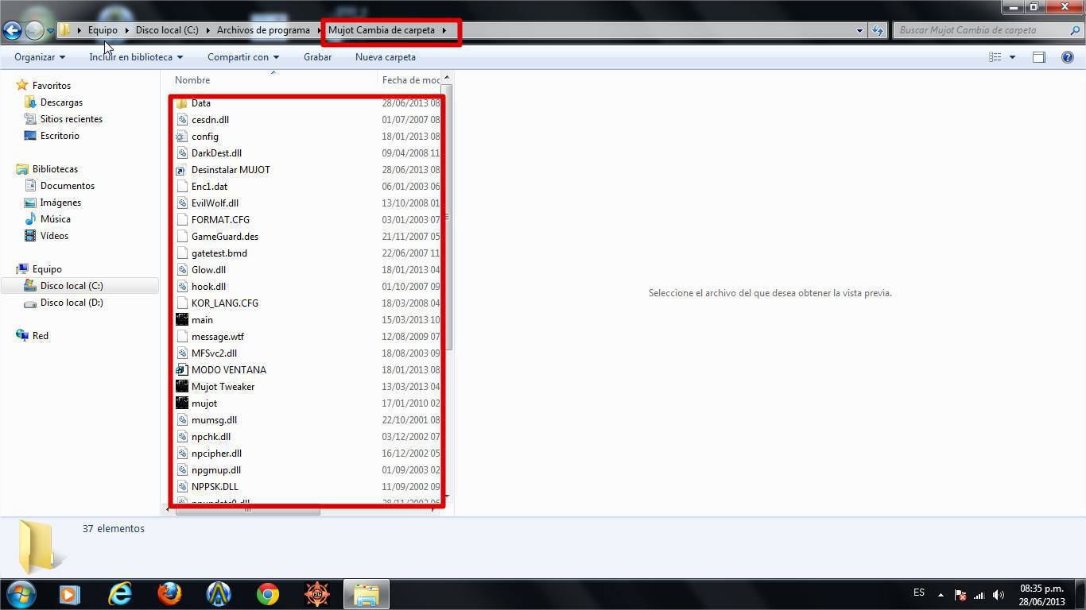Expand the Incluir en biblioteca dropdown
1086x610 pixels.
(x=136, y=57)
